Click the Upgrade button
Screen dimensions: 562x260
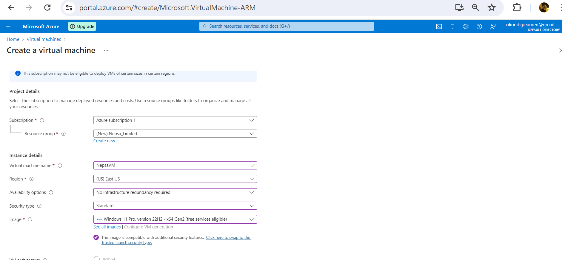pos(82,27)
